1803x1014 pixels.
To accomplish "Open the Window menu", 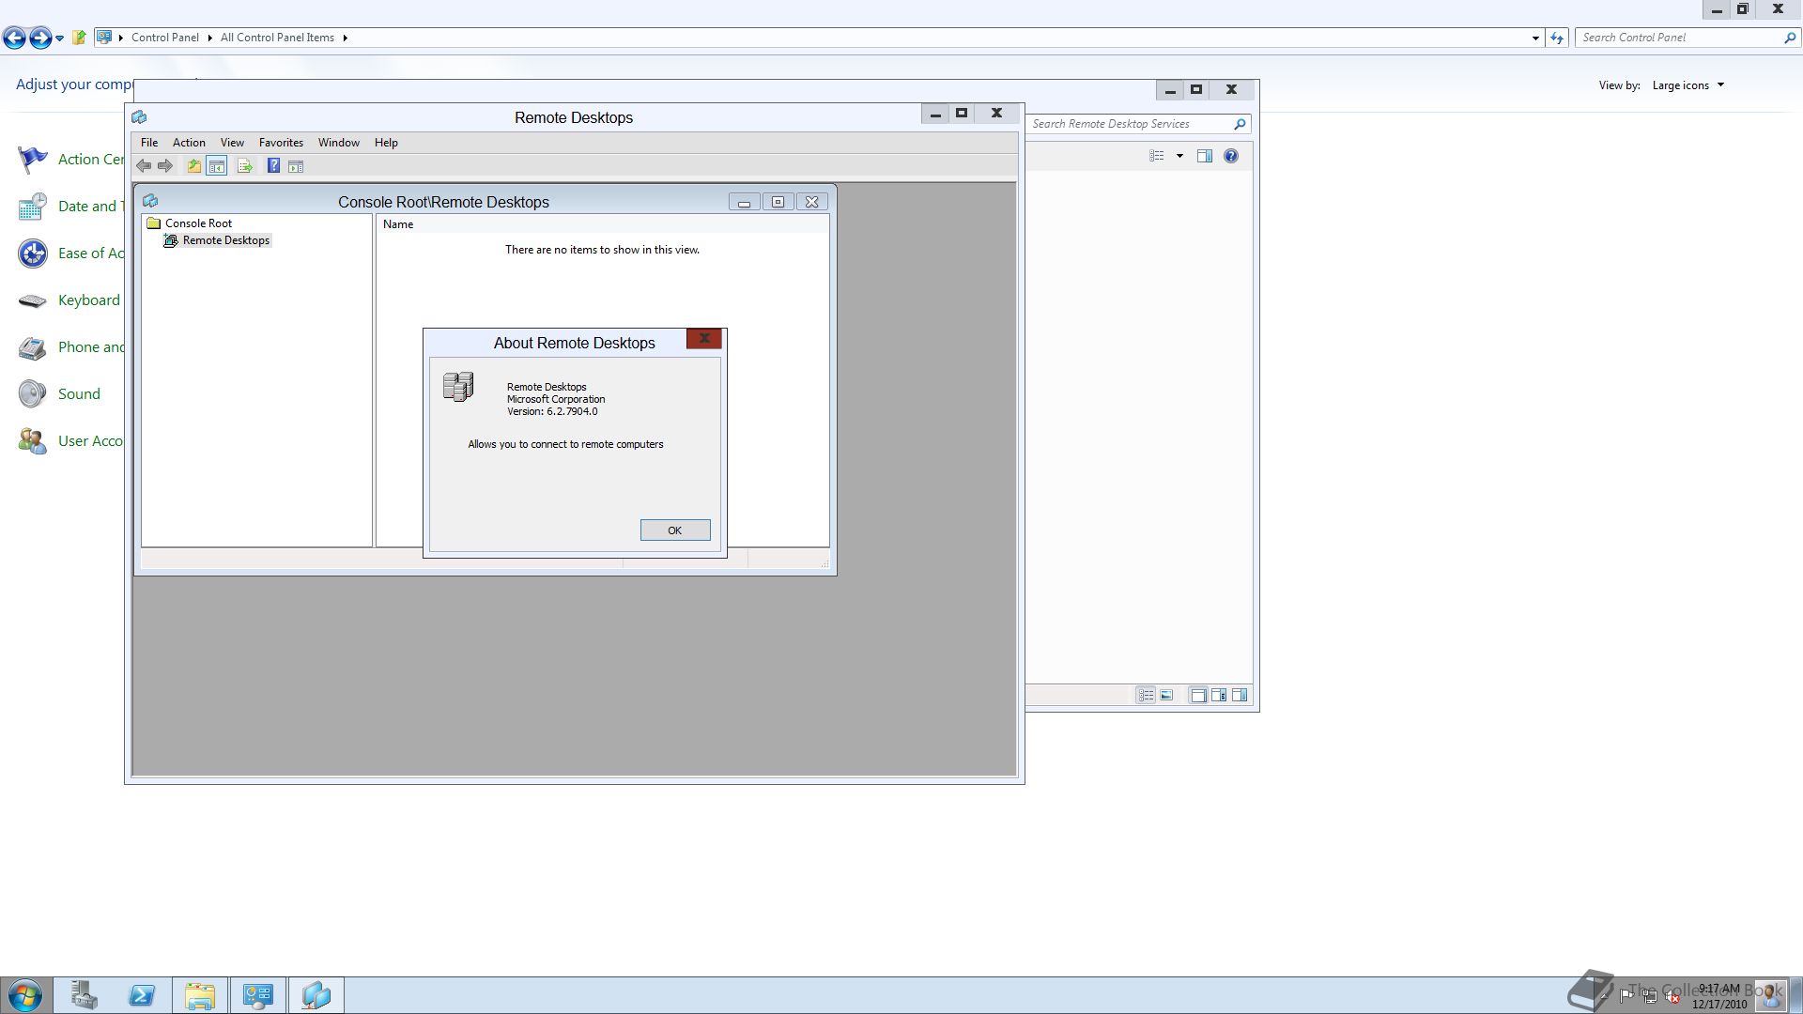I will pyautogui.click(x=338, y=143).
